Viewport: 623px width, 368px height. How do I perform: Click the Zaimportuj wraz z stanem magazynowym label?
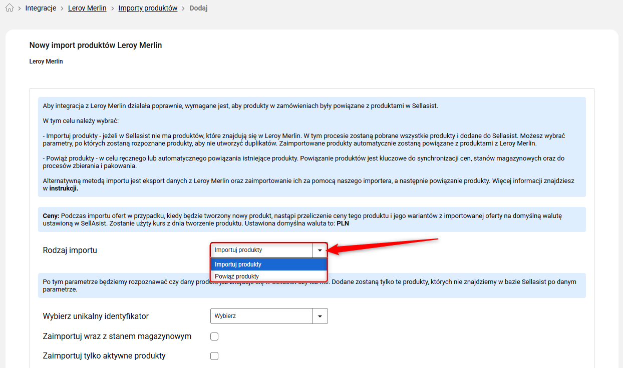[x=117, y=336]
